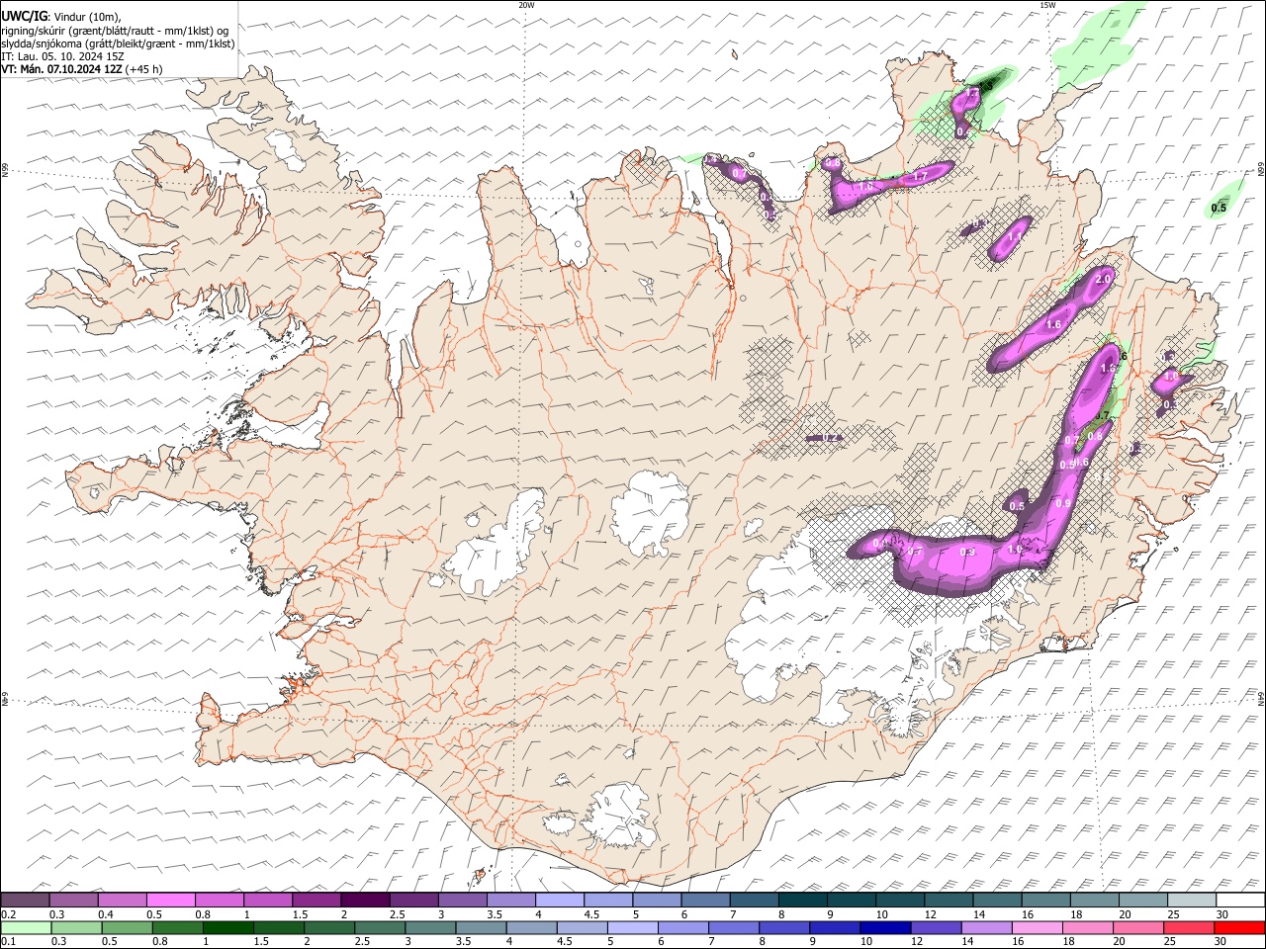1266x949 pixels.
Task: Click the 'slydda/snjókoma' legend description line
Action: coord(118,43)
